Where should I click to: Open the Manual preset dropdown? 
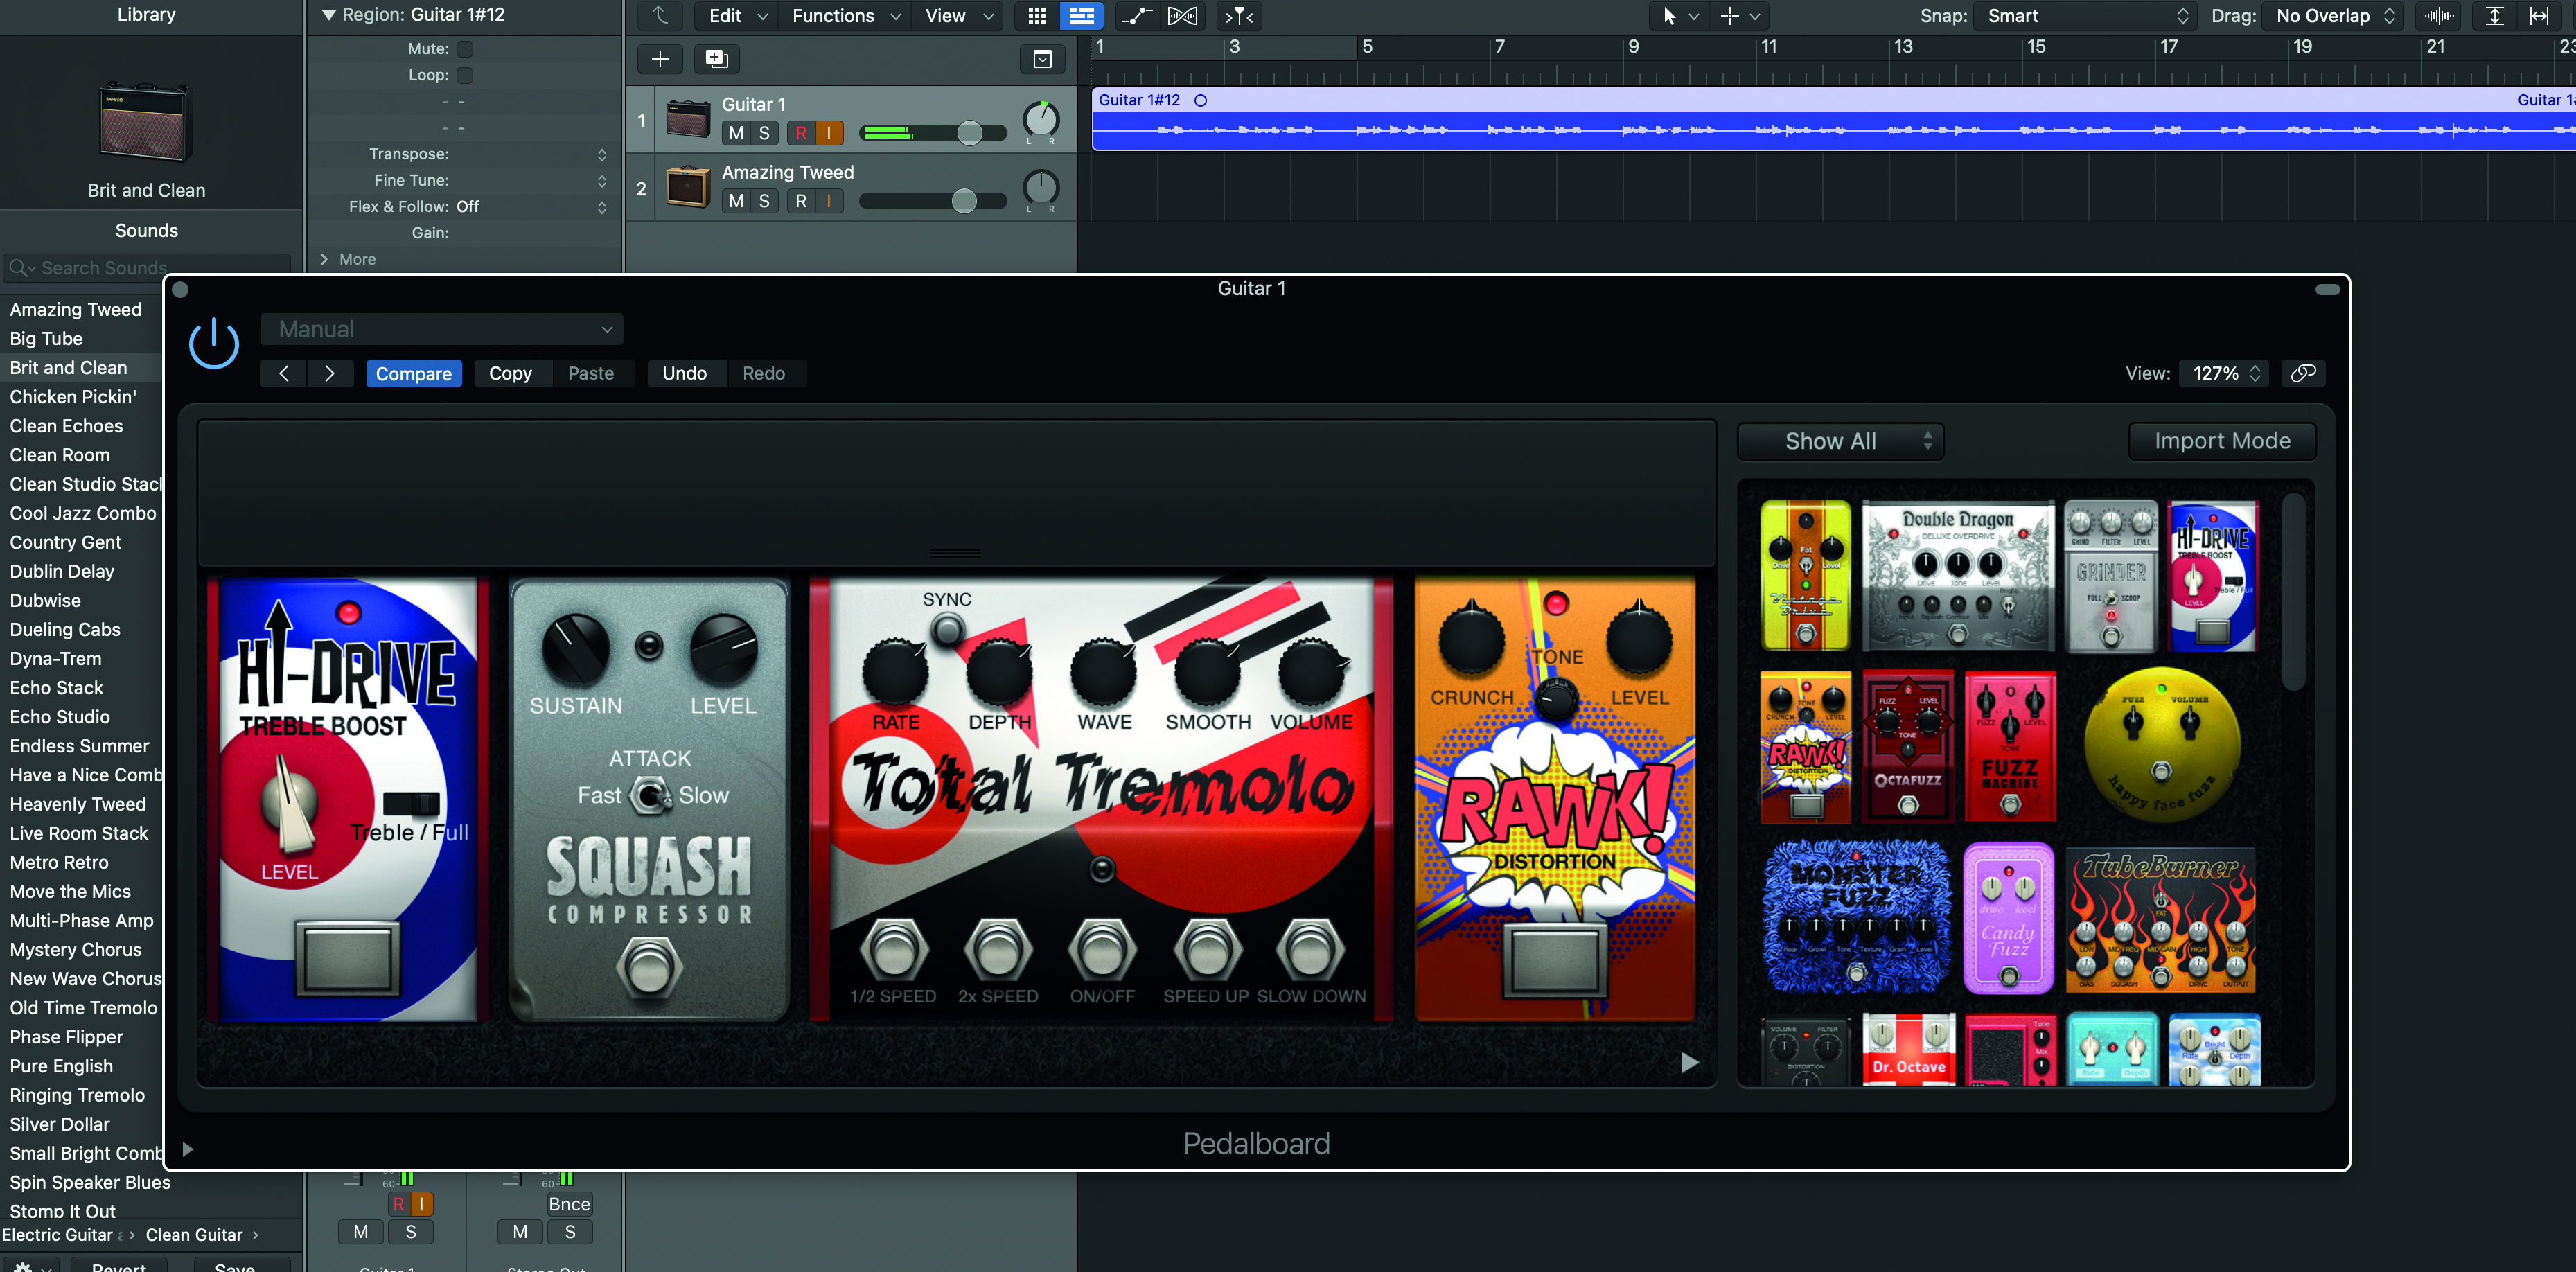(x=442, y=329)
